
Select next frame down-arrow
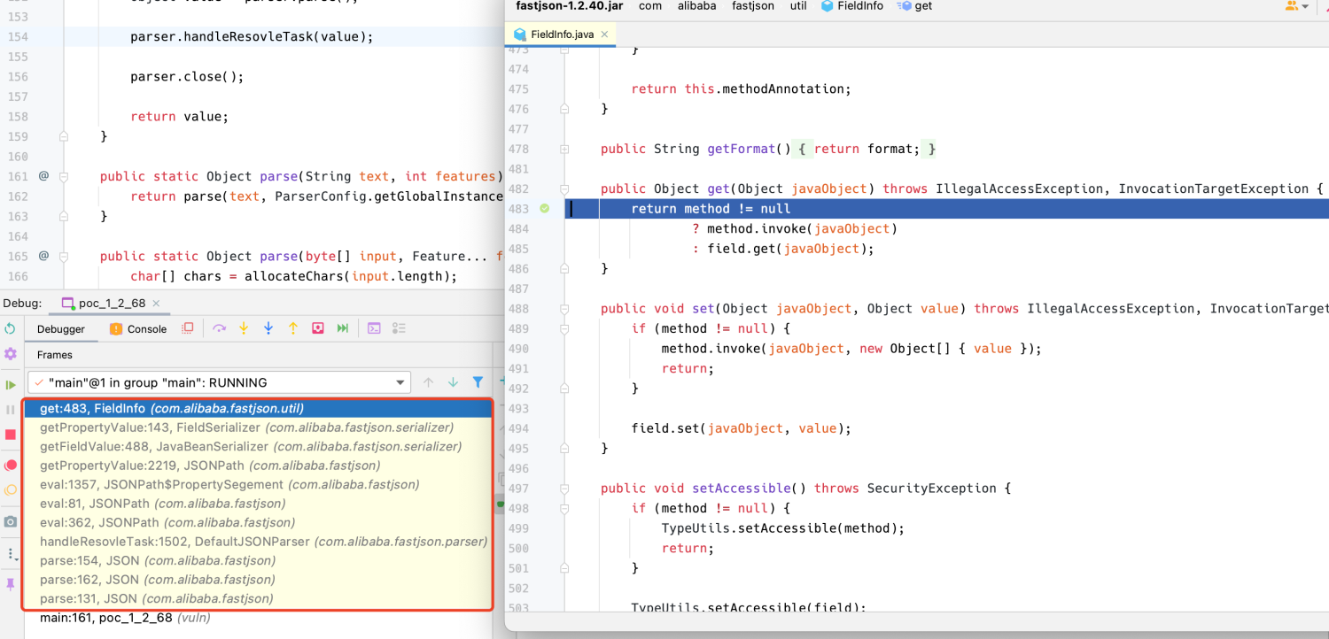point(454,382)
